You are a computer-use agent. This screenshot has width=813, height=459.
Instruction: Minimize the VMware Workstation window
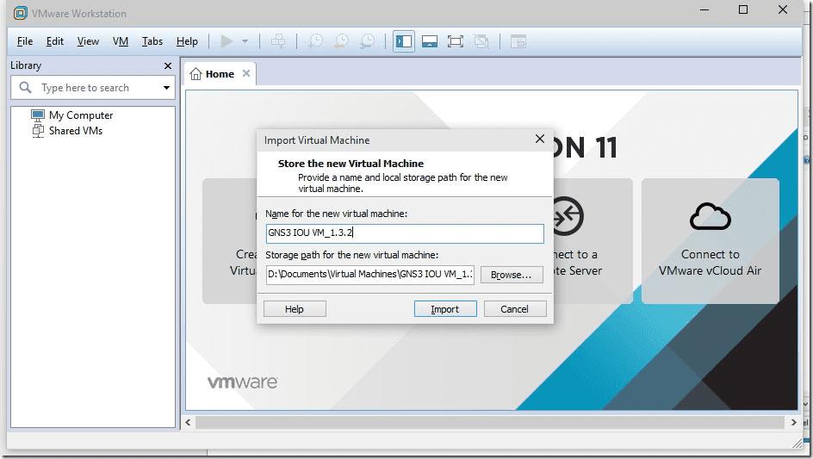click(x=704, y=9)
